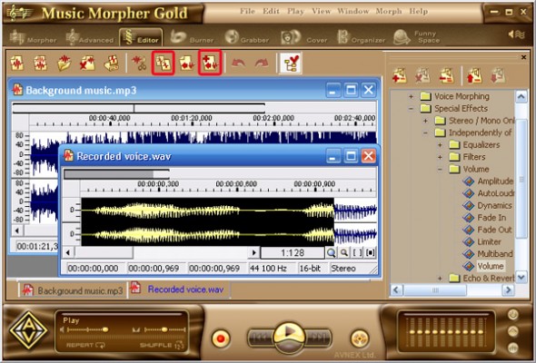
Task: Click the mix paste toolbar icon
Action: (x=210, y=63)
